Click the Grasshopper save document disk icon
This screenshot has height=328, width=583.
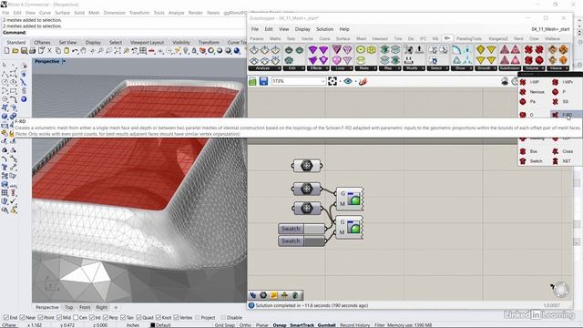coord(263,81)
